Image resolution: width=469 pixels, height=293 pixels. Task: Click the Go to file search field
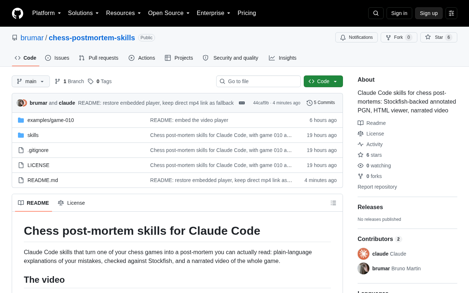[x=258, y=81]
